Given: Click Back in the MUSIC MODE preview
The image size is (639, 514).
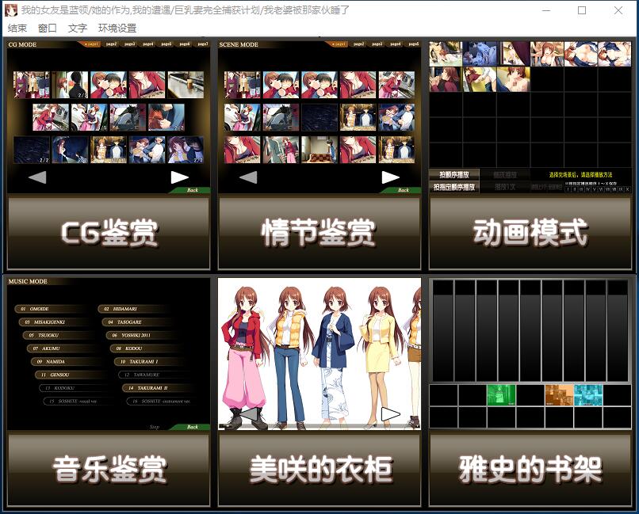Looking at the screenshot, I should (x=192, y=427).
